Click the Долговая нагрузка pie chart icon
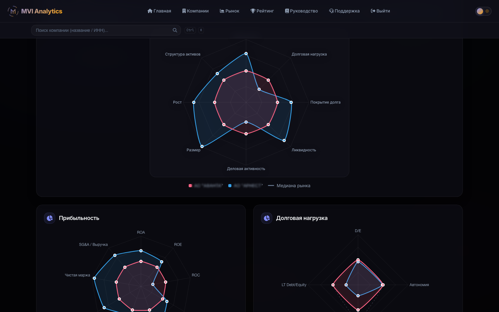This screenshot has width=499, height=312. coord(267,218)
